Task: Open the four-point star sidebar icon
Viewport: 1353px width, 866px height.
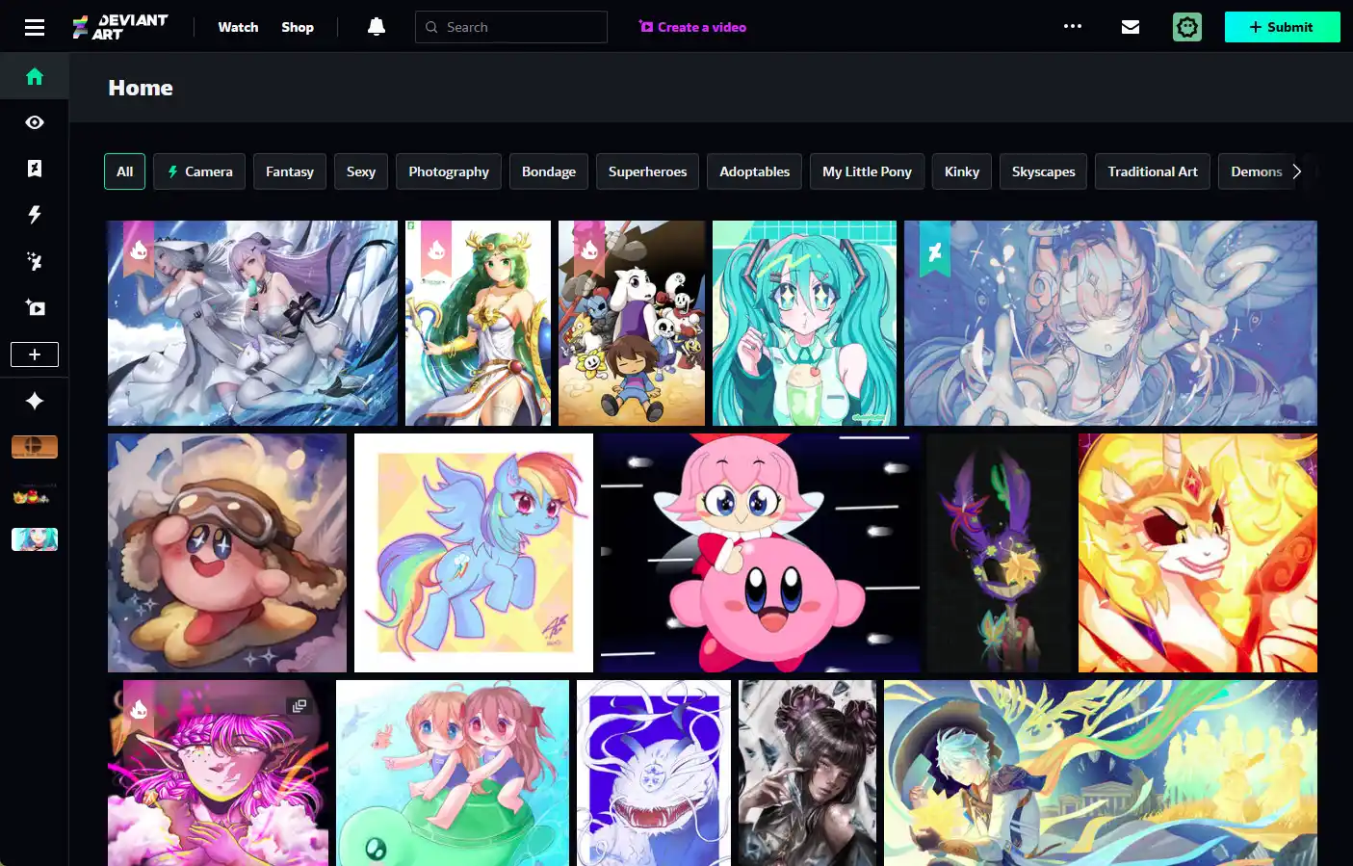Action: coord(35,401)
